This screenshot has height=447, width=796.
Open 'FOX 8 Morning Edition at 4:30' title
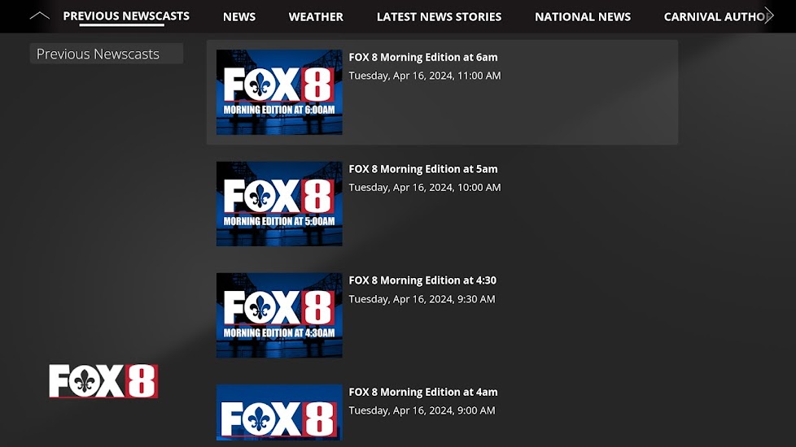tap(422, 280)
